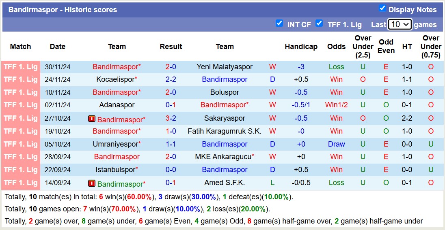Open the 2-0 result against Boluspor
The height and width of the screenshot is (230, 445).
pos(171,92)
